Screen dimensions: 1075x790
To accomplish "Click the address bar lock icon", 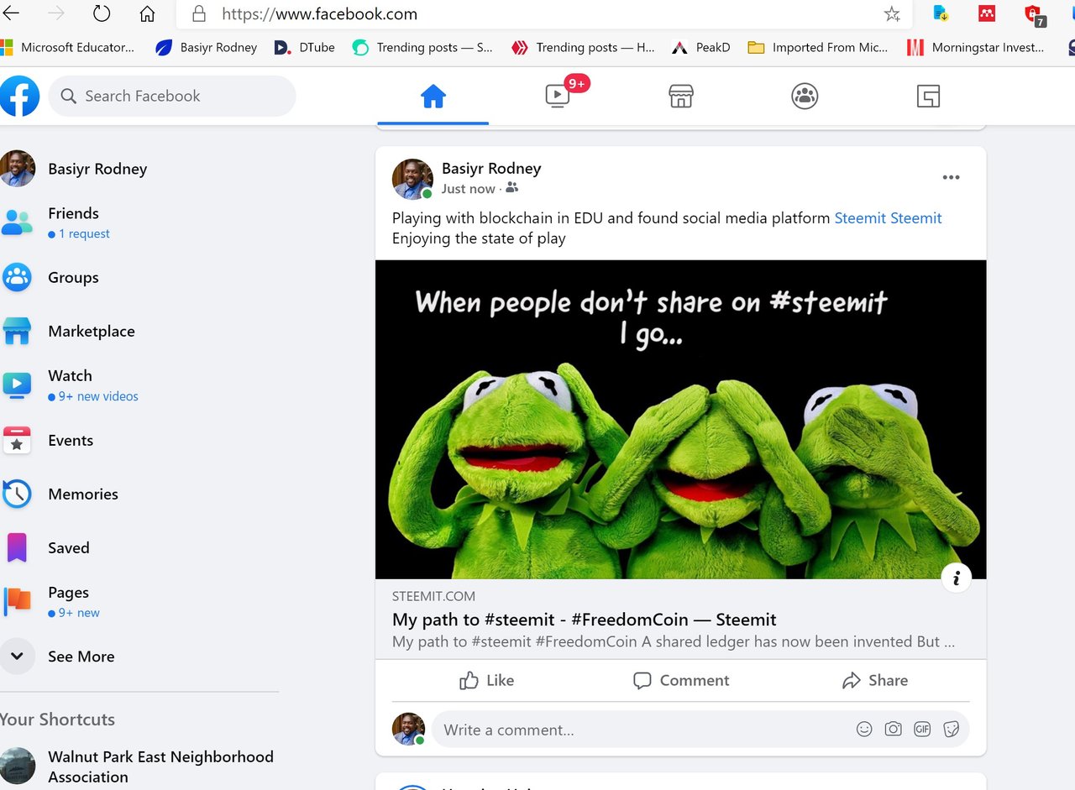I will (199, 13).
